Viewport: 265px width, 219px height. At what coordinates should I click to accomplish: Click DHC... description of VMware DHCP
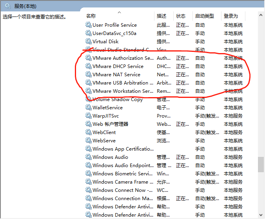163,66
